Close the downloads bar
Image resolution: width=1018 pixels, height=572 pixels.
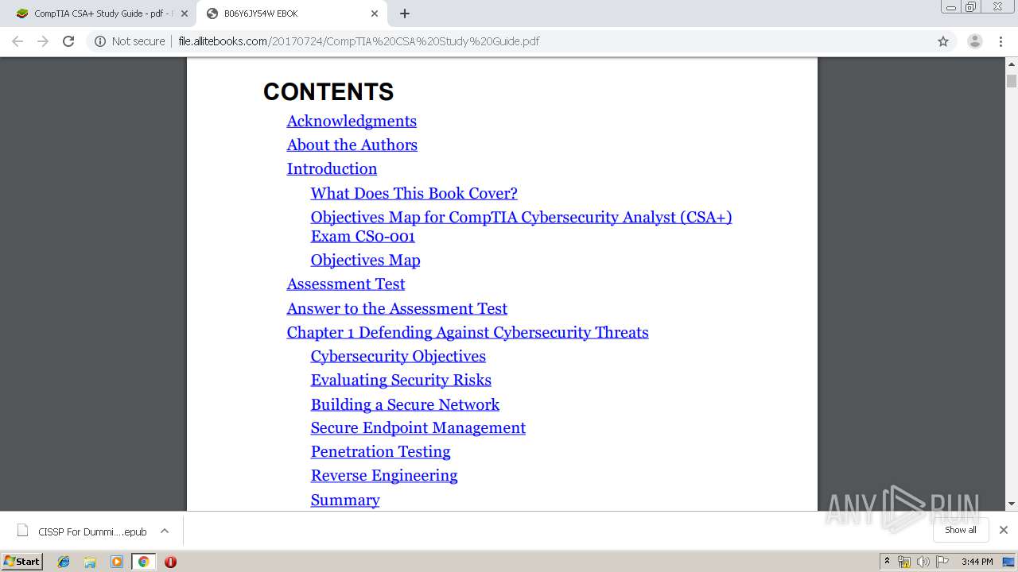pos(1004,530)
